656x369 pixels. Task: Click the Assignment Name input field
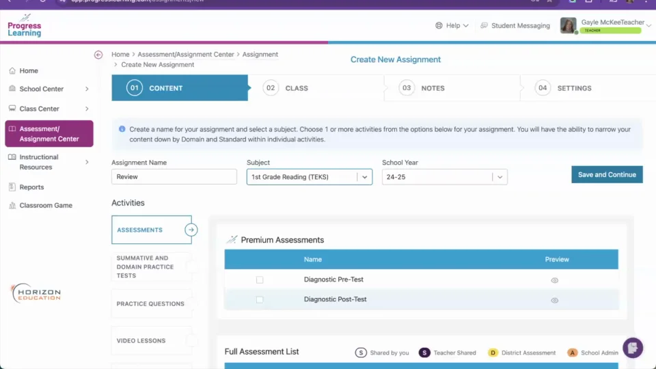pyautogui.click(x=174, y=177)
